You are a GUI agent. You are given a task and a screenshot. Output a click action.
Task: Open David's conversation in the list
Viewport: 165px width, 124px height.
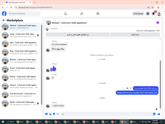20,103
